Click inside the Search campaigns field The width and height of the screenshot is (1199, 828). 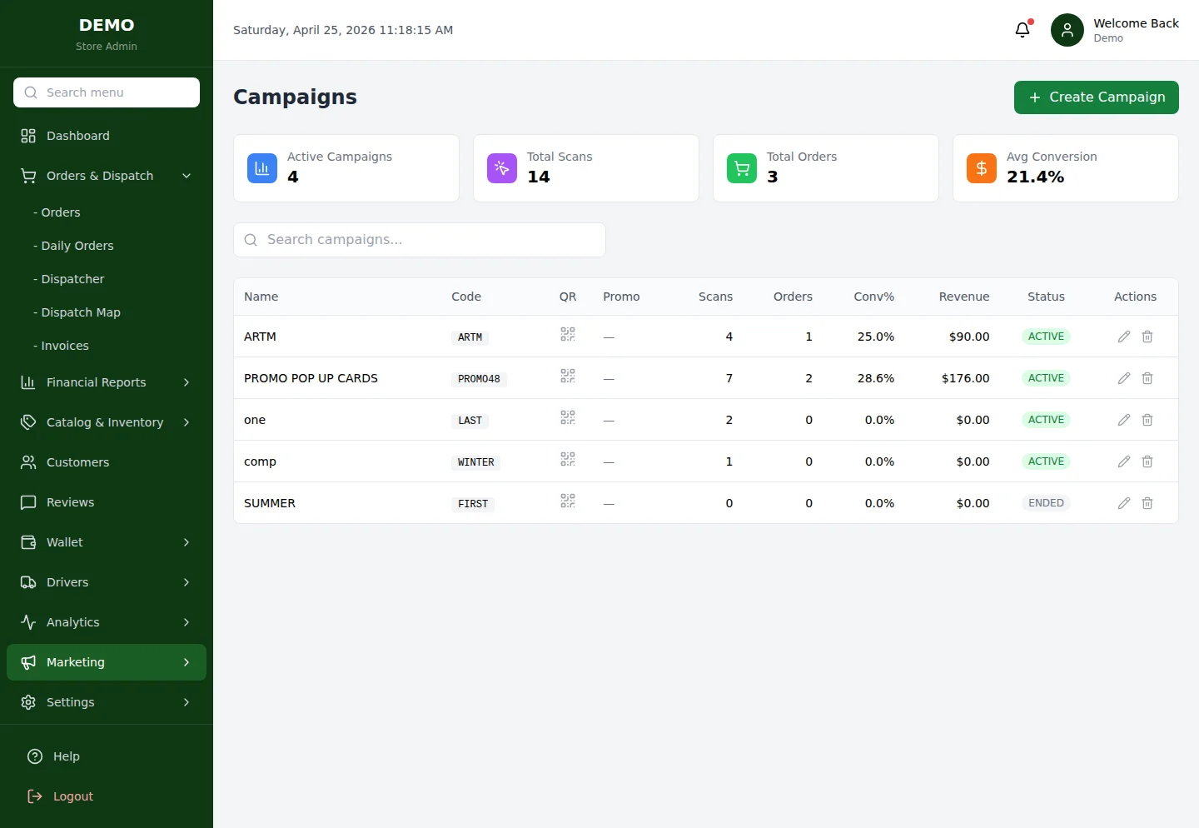coord(419,240)
